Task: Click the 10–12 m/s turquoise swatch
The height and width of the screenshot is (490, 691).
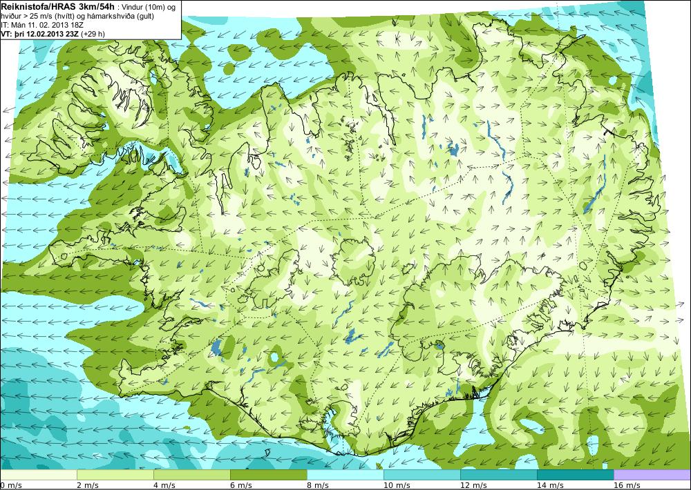Action: pos(422,475)
